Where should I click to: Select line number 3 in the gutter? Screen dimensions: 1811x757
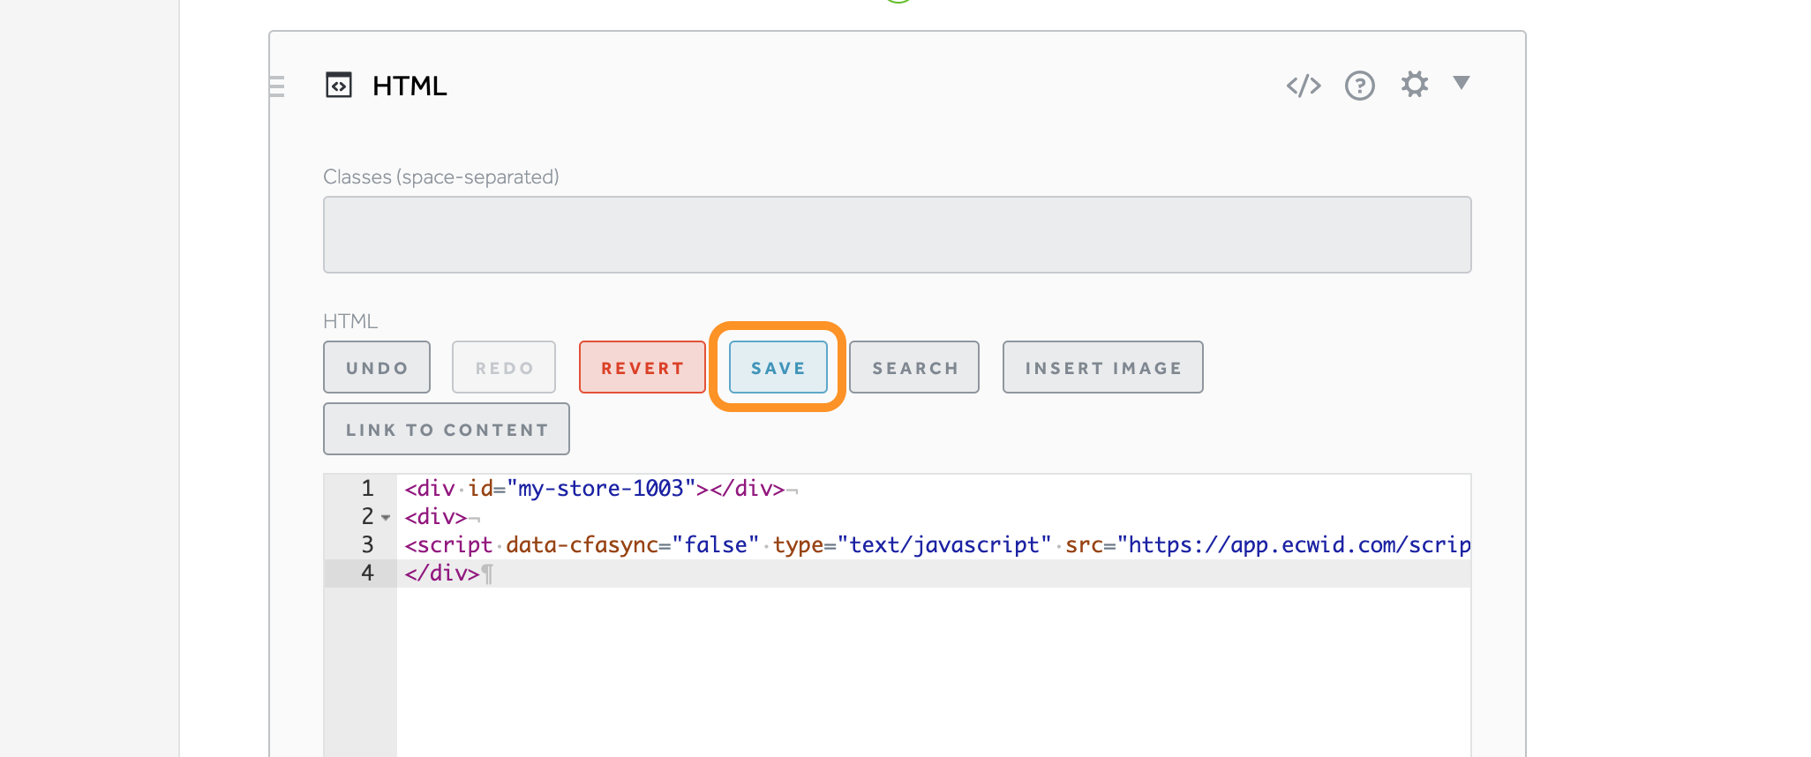tap(367, 545)
